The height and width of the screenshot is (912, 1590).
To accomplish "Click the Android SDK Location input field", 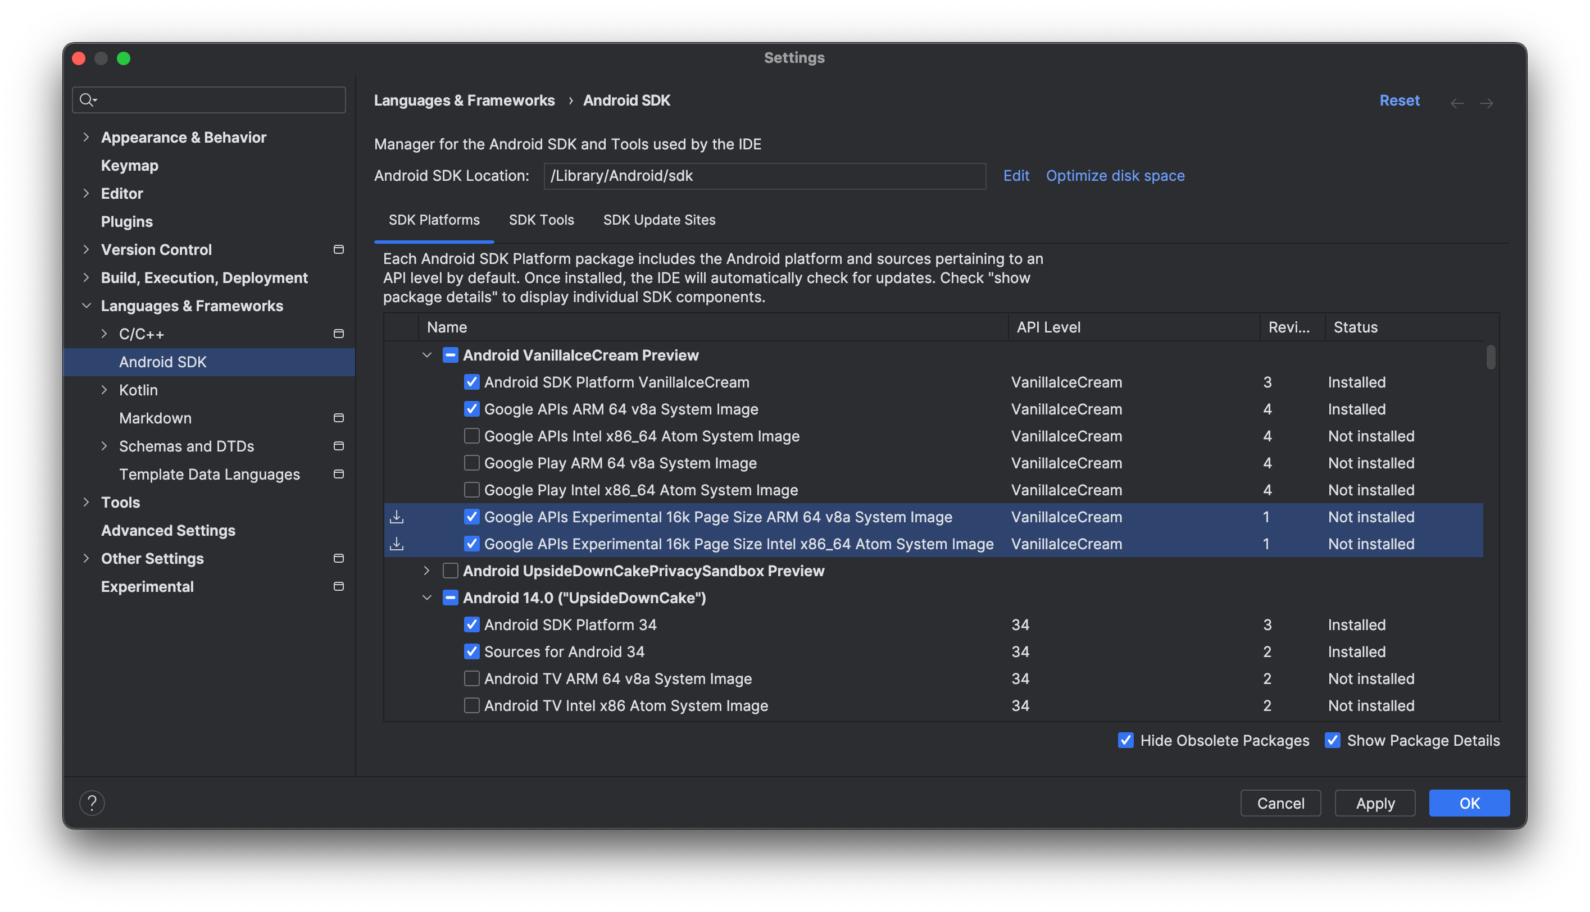I will [765, 175].
